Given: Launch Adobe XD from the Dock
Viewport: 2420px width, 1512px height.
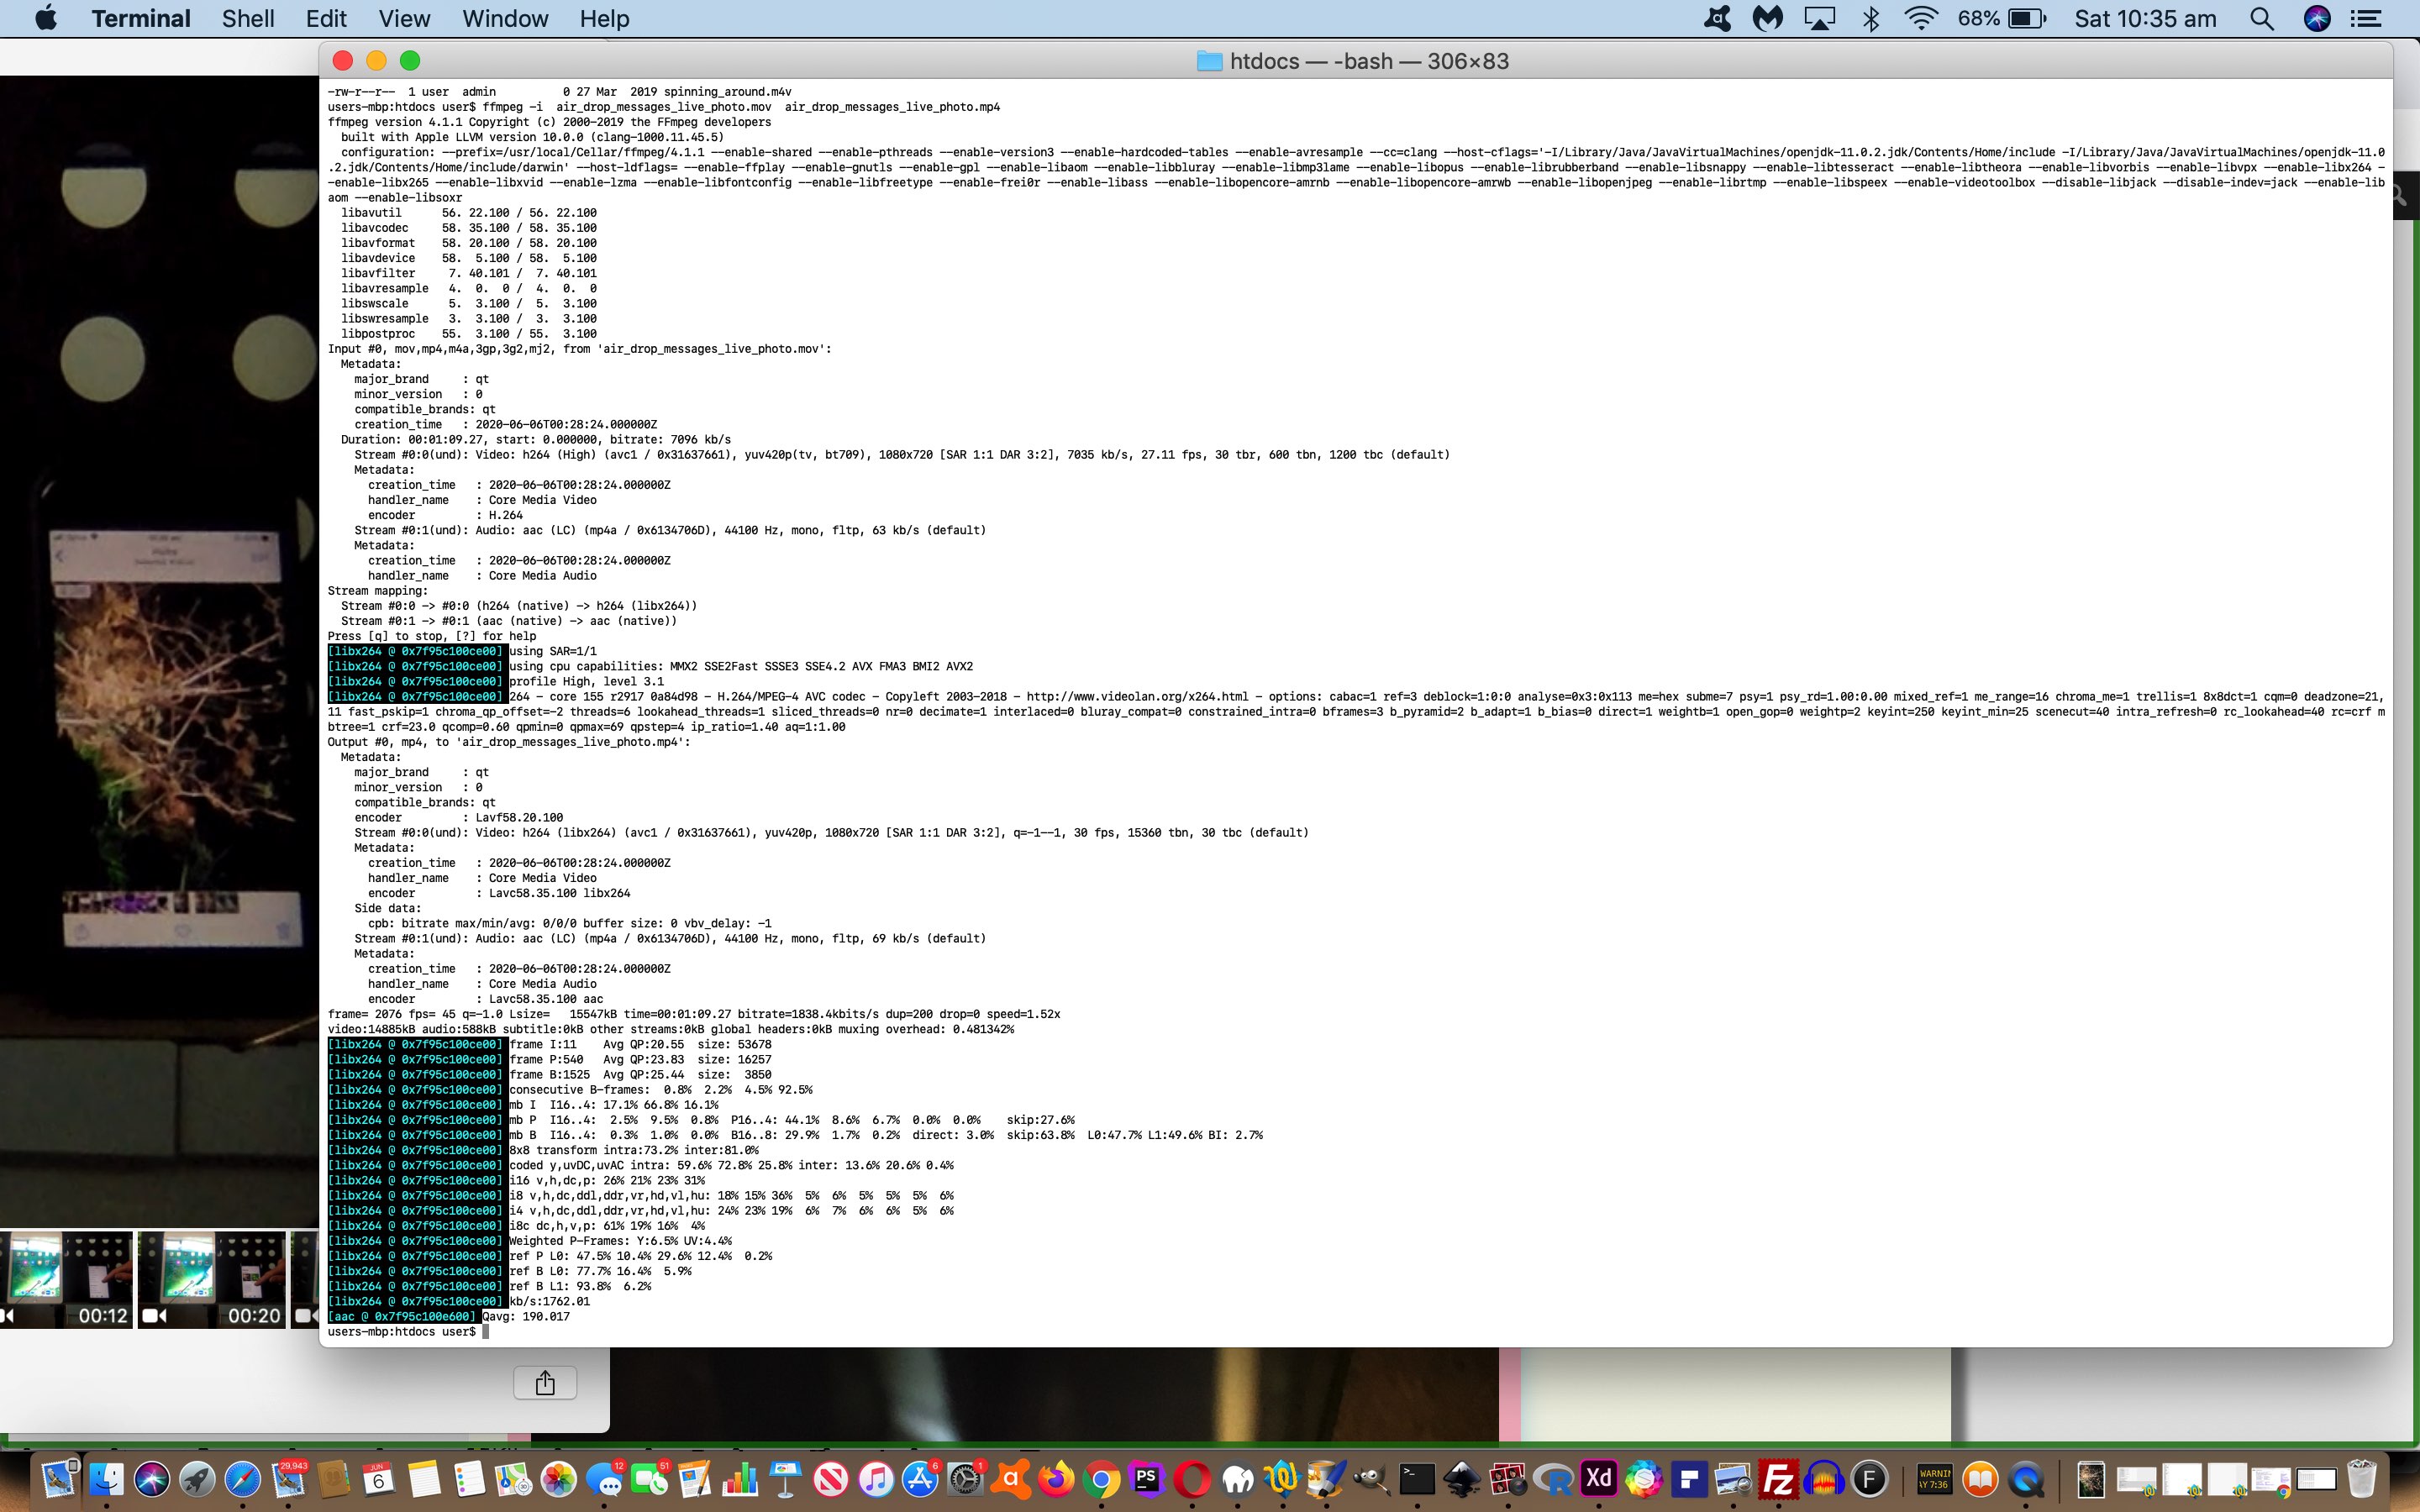Looking at the screenshot, I should [x=1598, y=1479].
